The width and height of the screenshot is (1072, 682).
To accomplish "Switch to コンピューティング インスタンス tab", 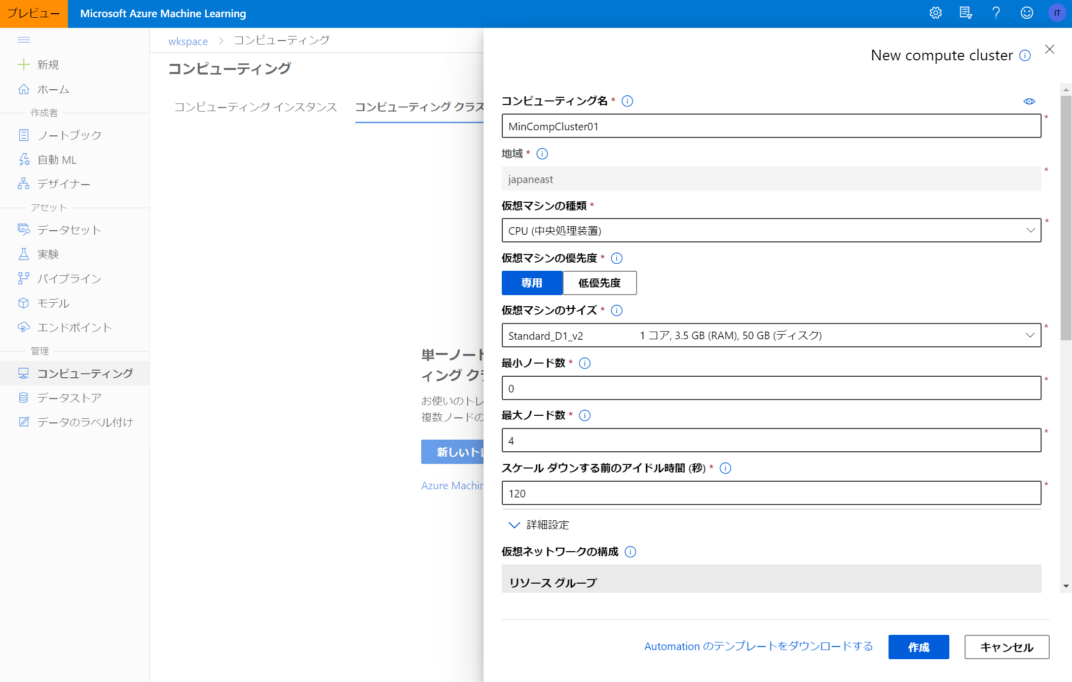I will 255,107.
